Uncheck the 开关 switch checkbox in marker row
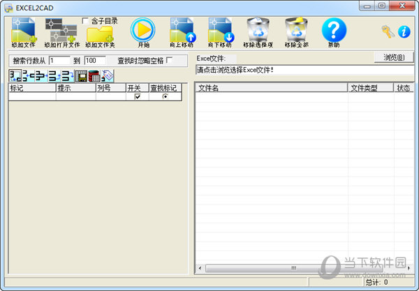The image size is (419, 291). point(138,96)
